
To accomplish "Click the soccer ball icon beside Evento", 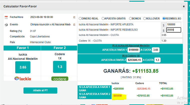I will (x=6, y=25).
